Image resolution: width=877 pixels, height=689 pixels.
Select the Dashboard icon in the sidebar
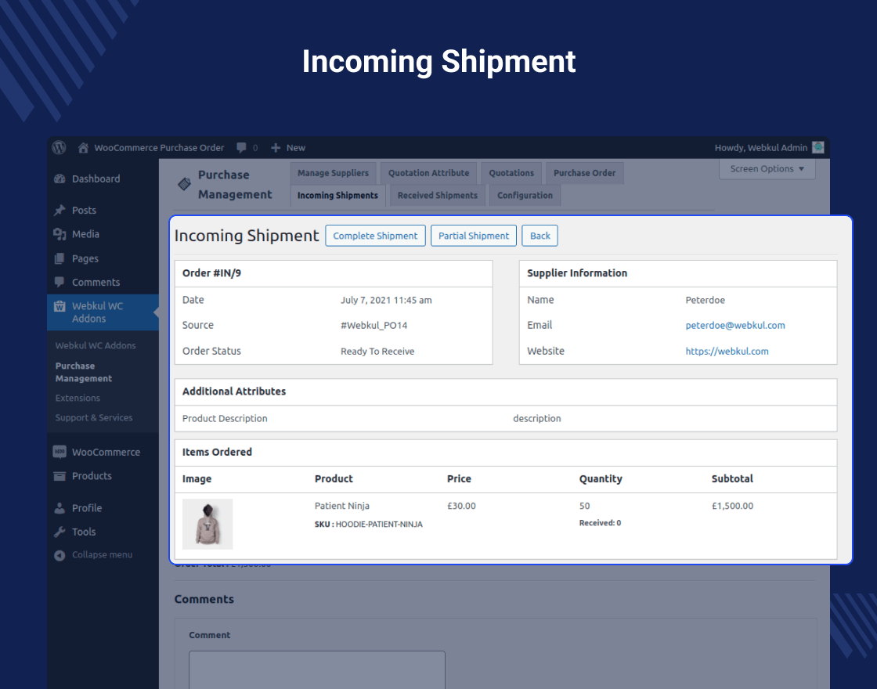(x=61, y=179)
